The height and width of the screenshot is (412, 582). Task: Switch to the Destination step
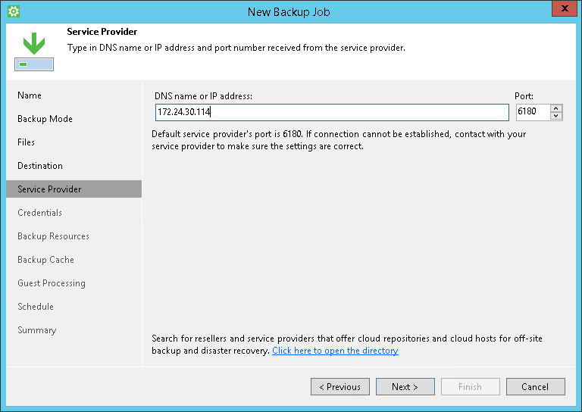coord(40,166)
